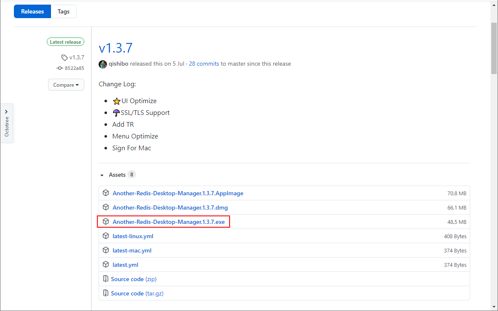This screenshot has height=311, width=498.
Task: Click the Add TR list item
Action: [x=123, y=125]
